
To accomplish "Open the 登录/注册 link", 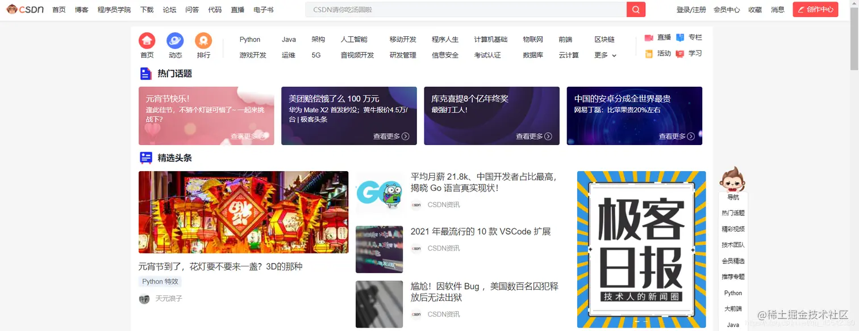I will [x=691, y=9].
